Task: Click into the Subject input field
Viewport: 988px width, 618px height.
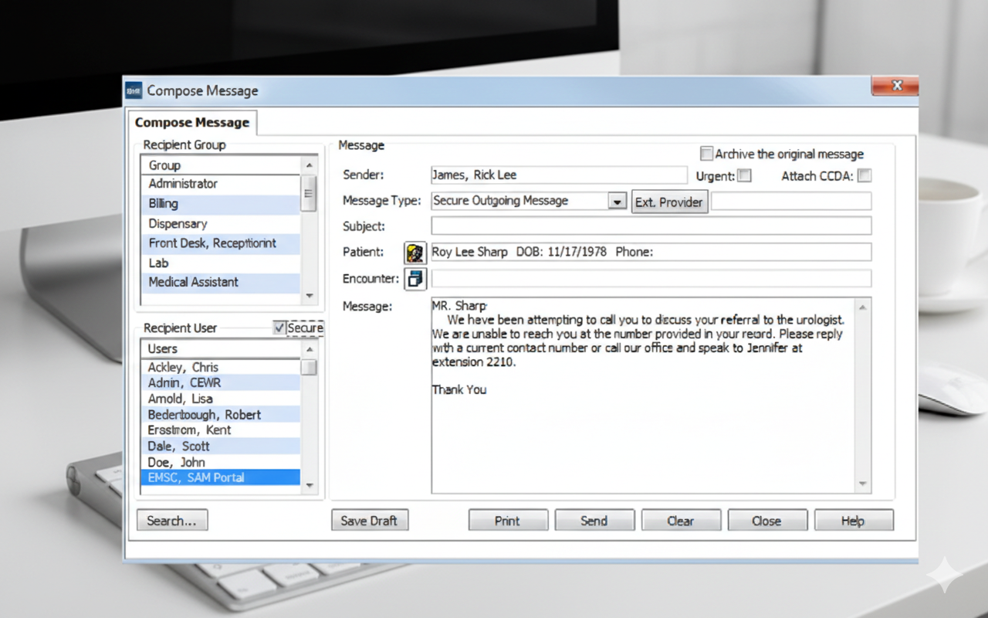Action: click(651, 226)
